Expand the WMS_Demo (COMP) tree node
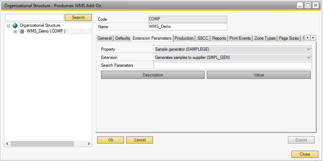The height and width of the screenshot is (161, 323). tap(15, 31)
